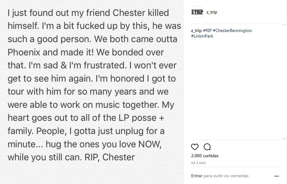Like the post with the heart icon
287x184 pixels.
(195, 147)
